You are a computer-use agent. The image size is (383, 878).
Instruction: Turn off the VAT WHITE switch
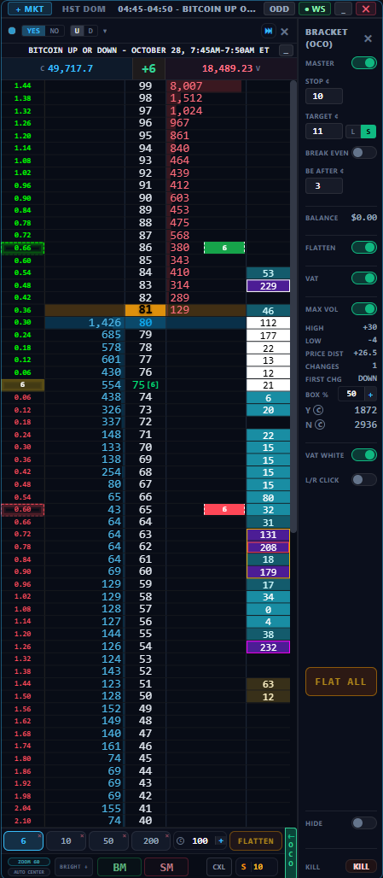tap(364, 454)
